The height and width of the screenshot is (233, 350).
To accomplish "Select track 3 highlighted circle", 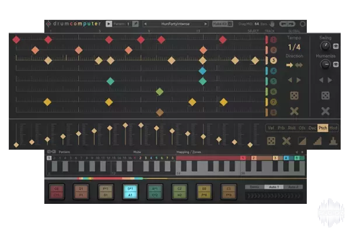I will tap(274, 61).
